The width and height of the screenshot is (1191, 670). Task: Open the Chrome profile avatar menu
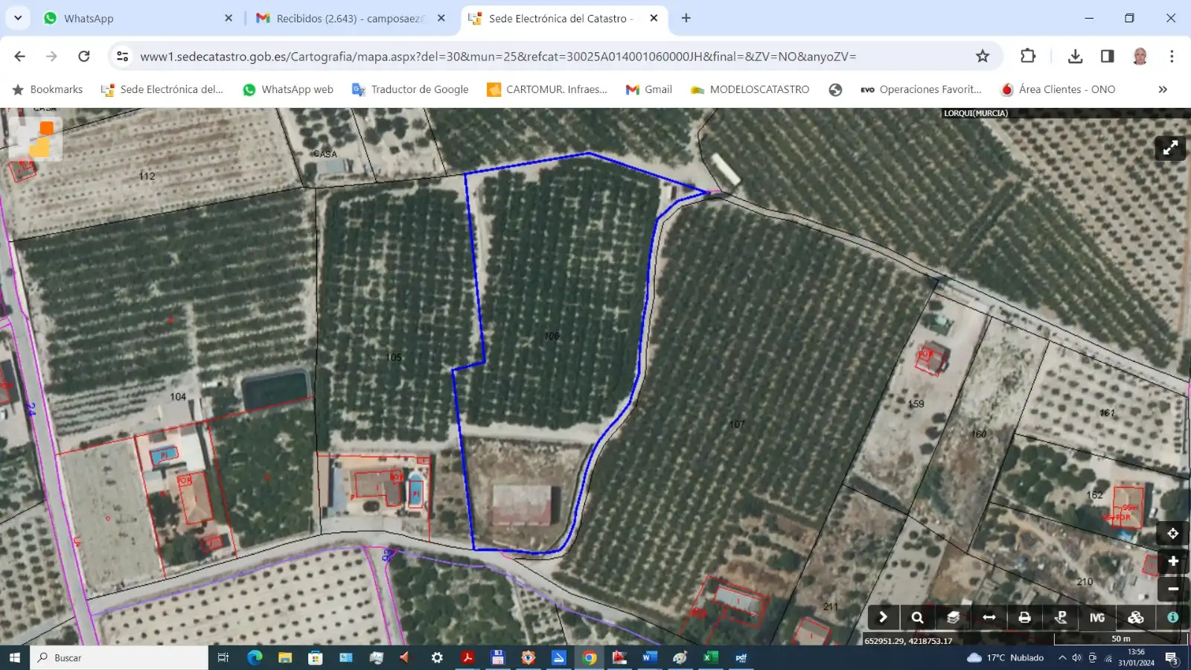(1140, 56)
